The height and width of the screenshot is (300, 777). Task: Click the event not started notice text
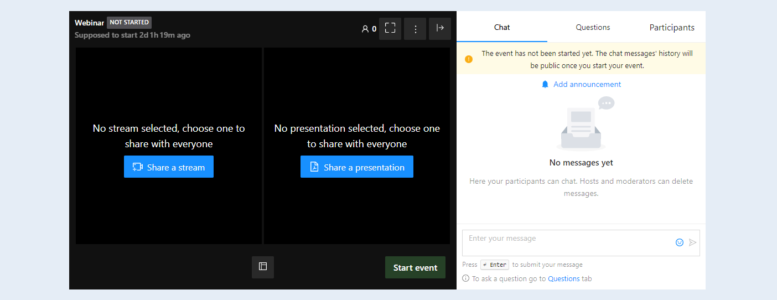point(587,59)
